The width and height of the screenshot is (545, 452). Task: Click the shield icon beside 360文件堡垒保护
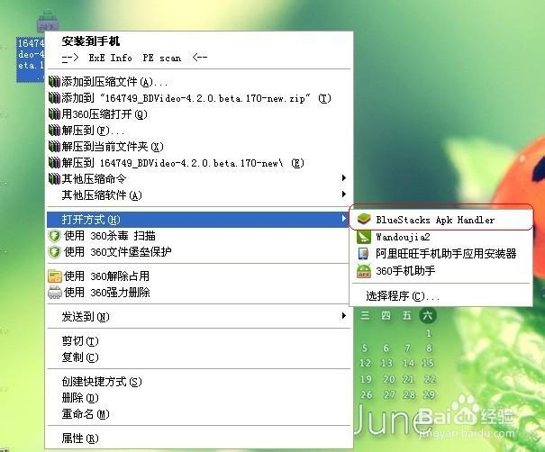click(55, 252)
